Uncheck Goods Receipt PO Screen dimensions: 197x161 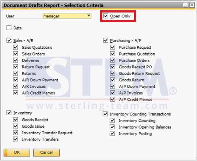[x=113, y=67]
